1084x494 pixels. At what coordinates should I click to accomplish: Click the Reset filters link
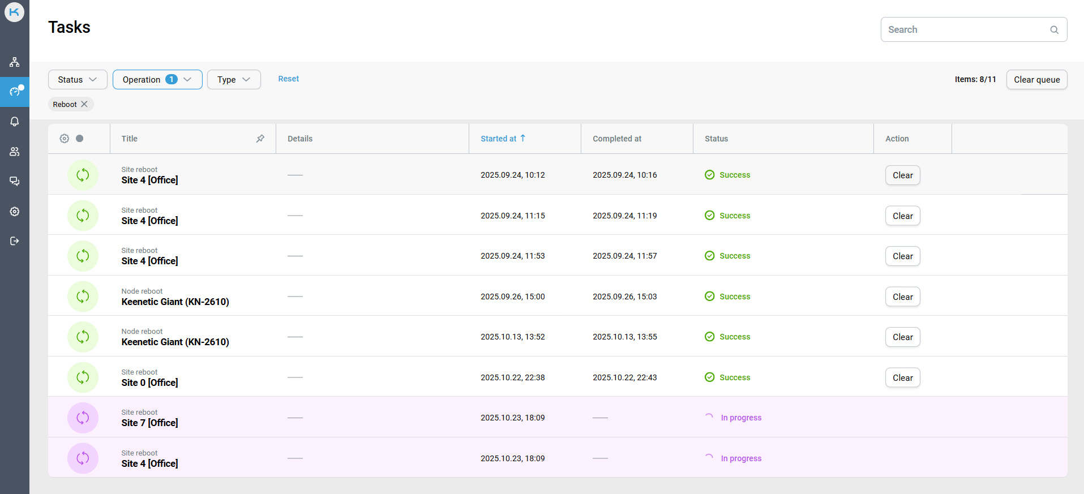pyautogui.click(x=288, y=79)
